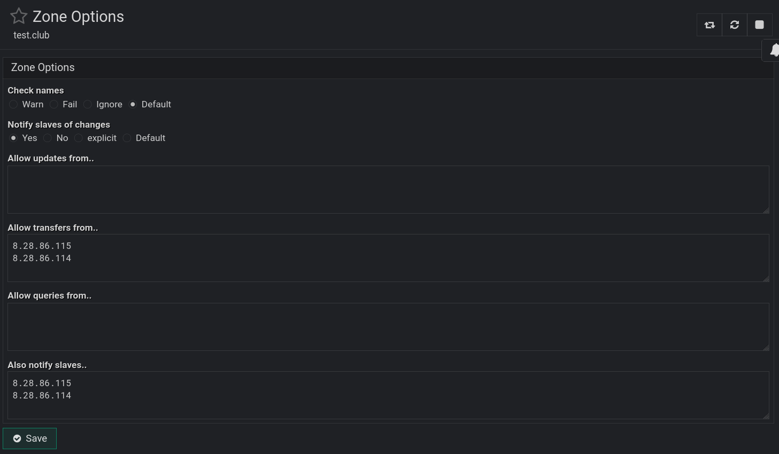This screenshot has width=779, height=454.
Task: Click resize handle of Also notify slaves box
Action: [766, 416]
